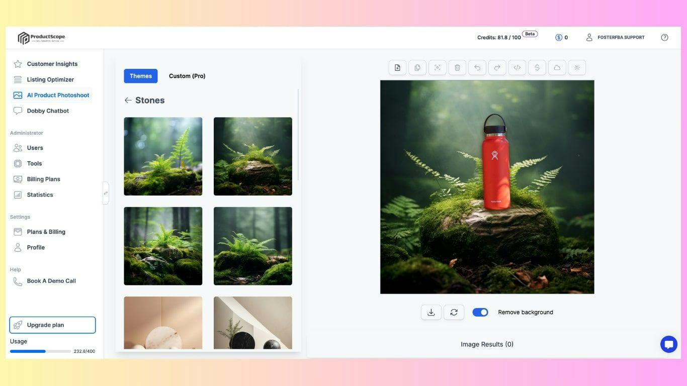The image size is (687, 386).
Task: Open the FOSTERFBA SUPPORT account menu
Action: pos(615,37)
